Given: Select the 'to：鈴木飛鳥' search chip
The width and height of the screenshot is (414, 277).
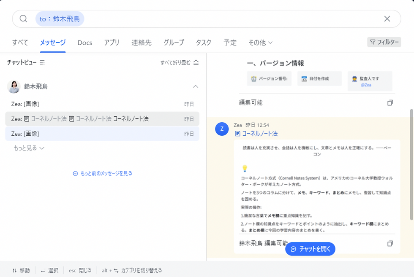Looking at the screenshot, I should 60,19.
